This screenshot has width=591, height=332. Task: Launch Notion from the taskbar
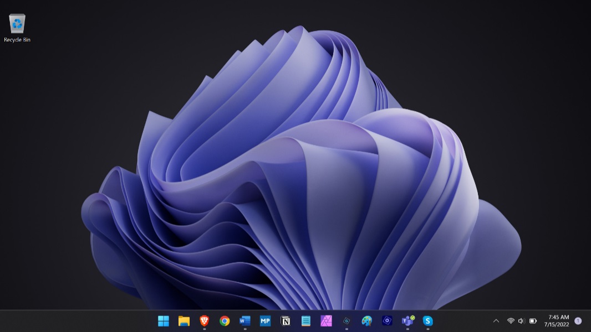286,321
